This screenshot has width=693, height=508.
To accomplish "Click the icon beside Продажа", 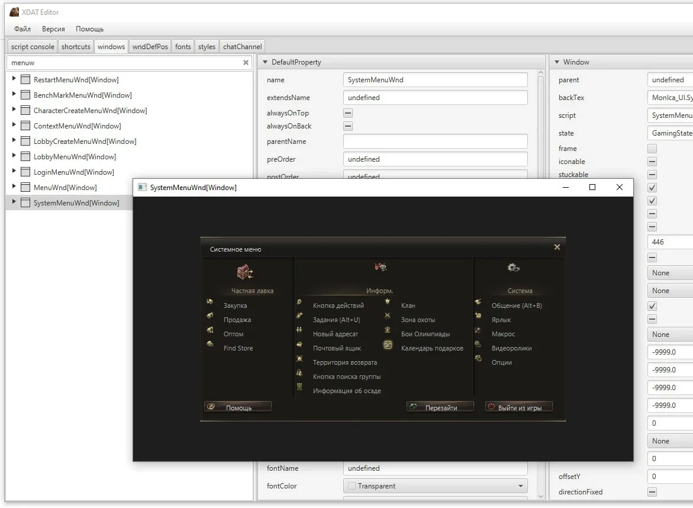I will point(210,316).
